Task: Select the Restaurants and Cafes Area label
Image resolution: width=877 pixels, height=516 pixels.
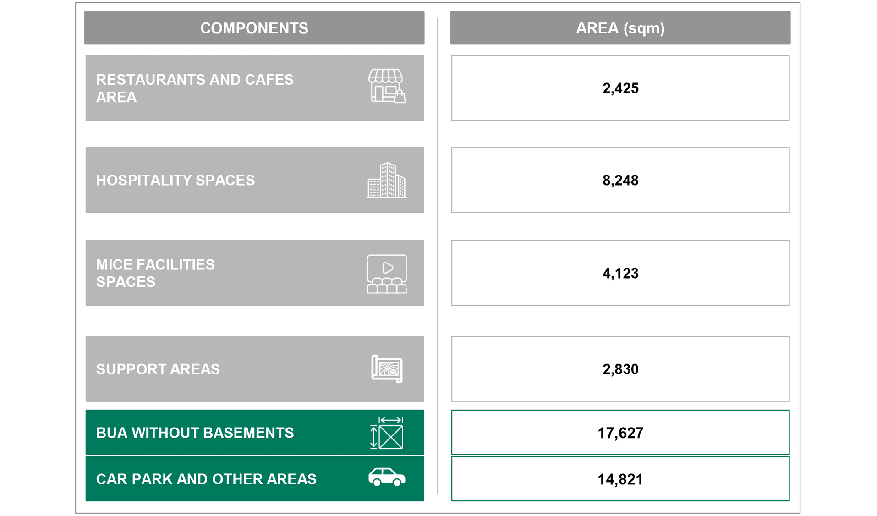Action: 195,88
